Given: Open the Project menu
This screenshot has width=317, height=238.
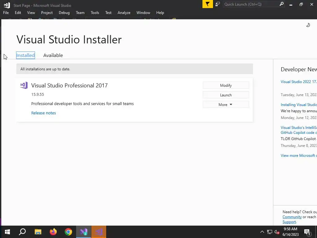Looking at the screenshot, I should pyautogui.click(x=47, y=12).
